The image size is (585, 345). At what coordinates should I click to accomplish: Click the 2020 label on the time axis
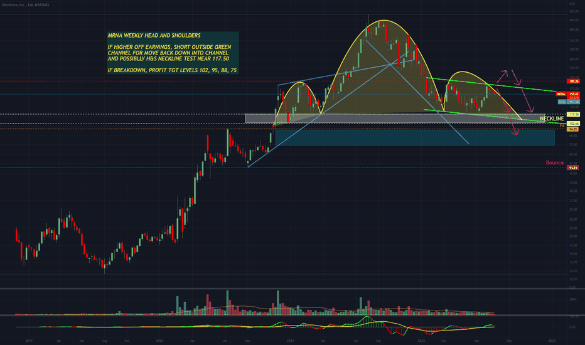click(159, 341)
